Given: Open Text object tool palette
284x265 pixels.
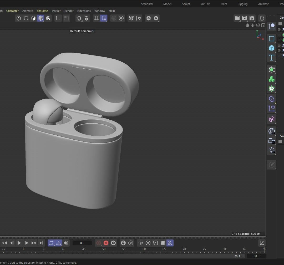Looking at the screenshot, I should coord(271,58).
